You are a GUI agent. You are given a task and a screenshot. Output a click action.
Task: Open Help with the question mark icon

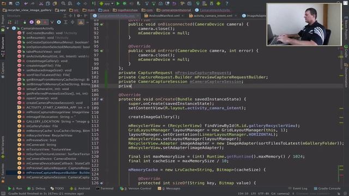227,4
